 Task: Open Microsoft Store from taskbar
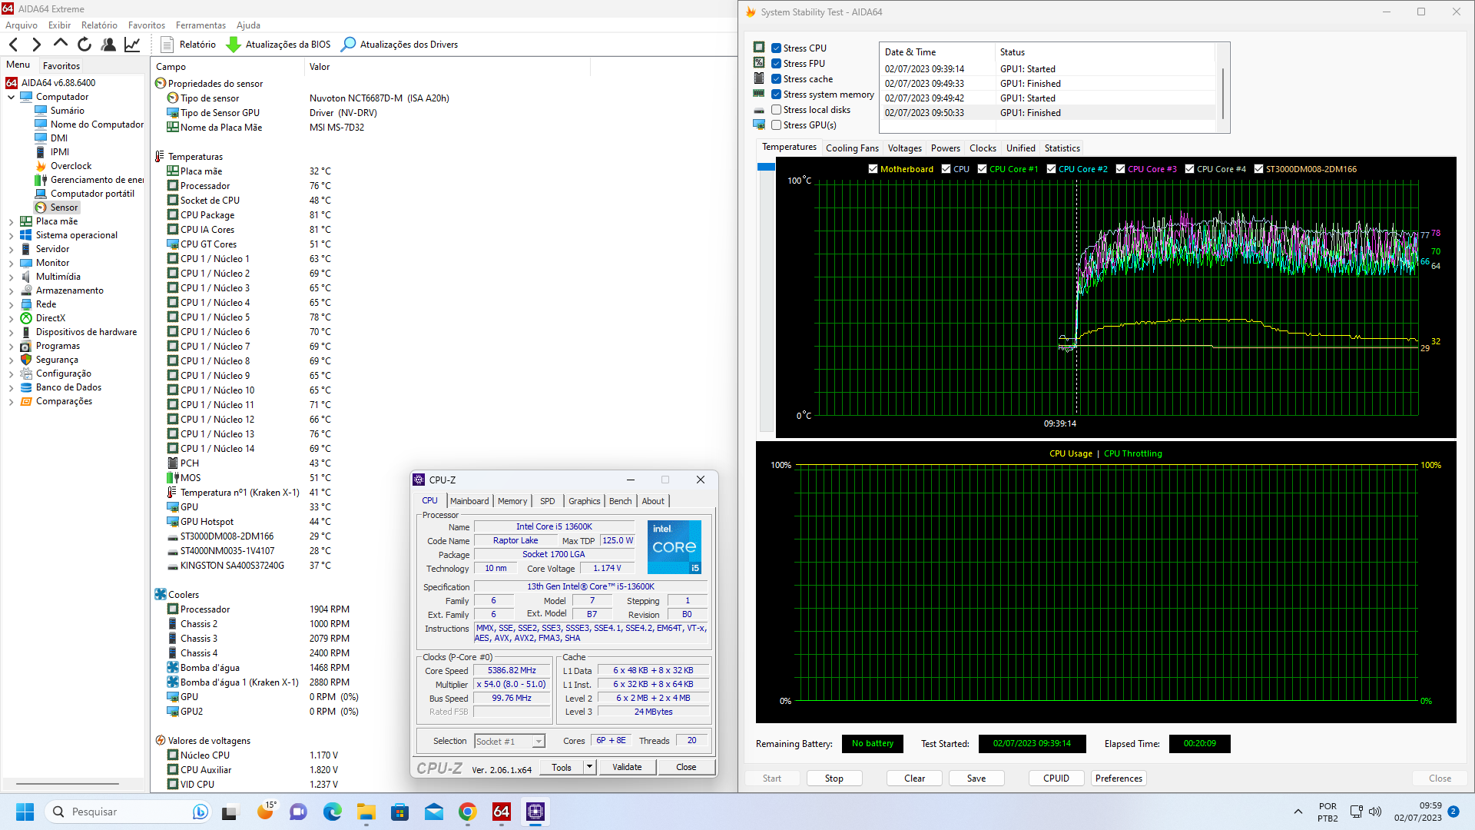399,812
